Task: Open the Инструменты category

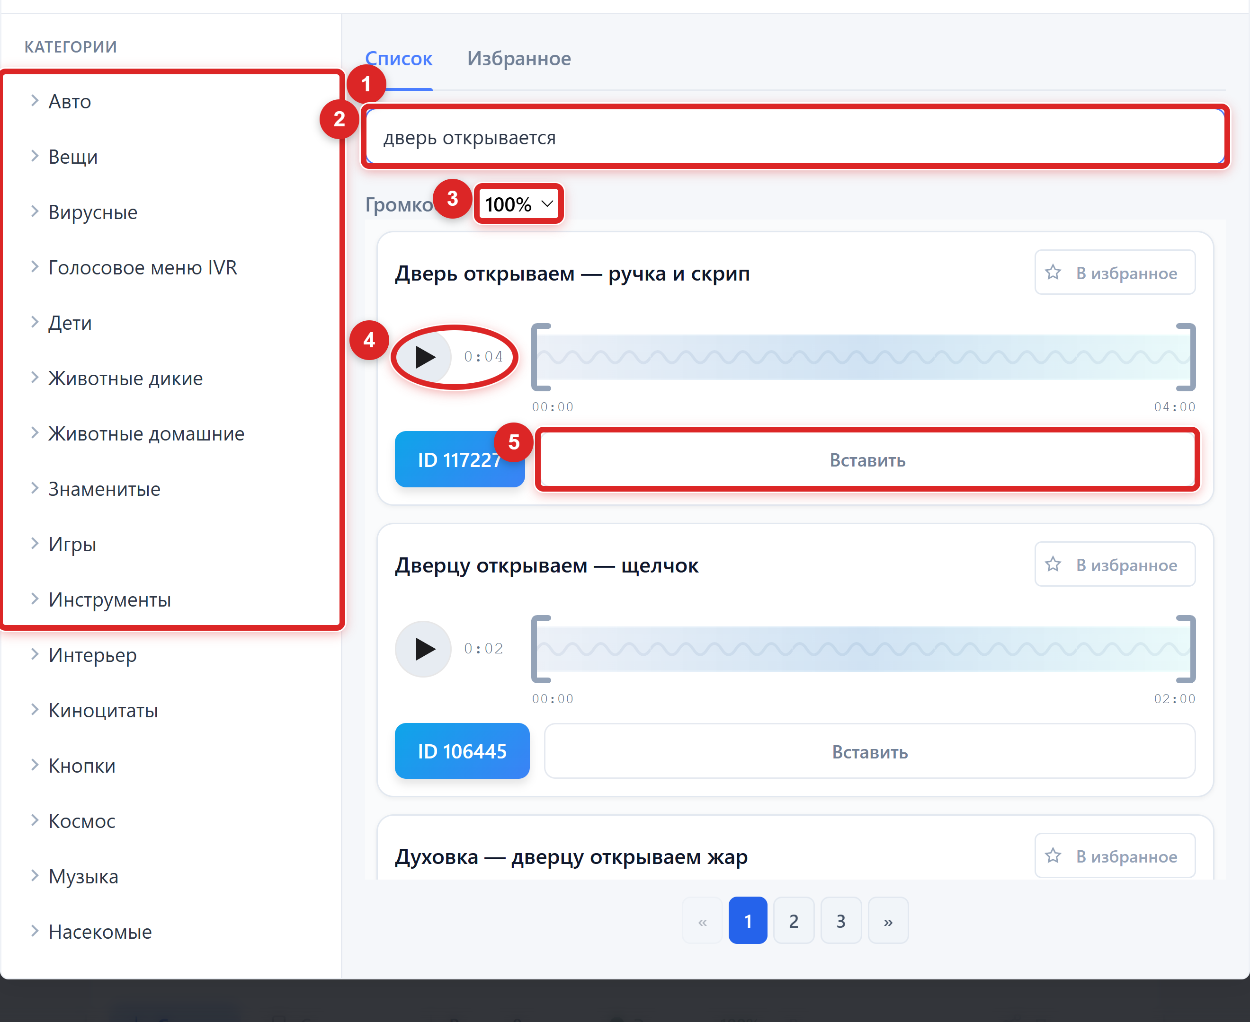Action: [x=109, y=599]
